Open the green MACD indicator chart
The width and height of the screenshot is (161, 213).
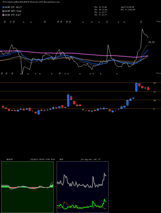(27, 187)
